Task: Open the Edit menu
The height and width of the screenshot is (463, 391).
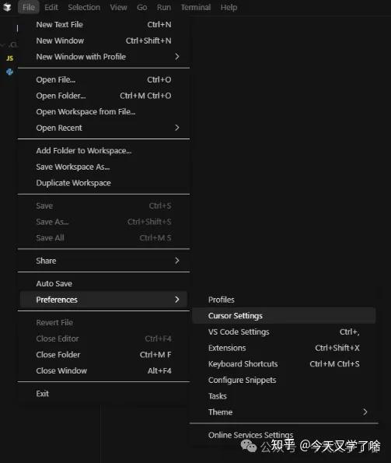Action: [51, 7]
